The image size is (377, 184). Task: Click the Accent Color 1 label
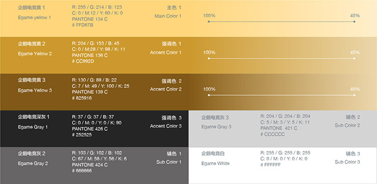pyautogui.click(x=166, y=52)
